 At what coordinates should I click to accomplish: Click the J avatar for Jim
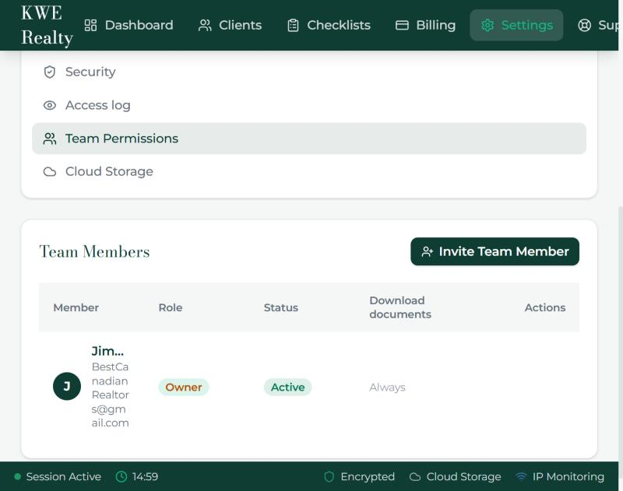coord(67,386)
